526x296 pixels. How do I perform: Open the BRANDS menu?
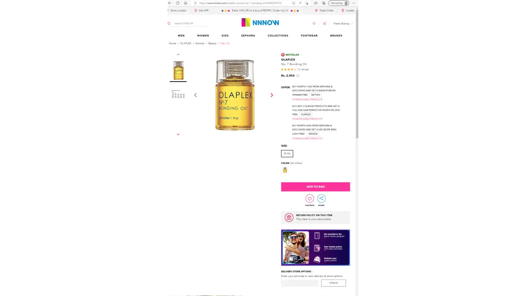point(336,36)
